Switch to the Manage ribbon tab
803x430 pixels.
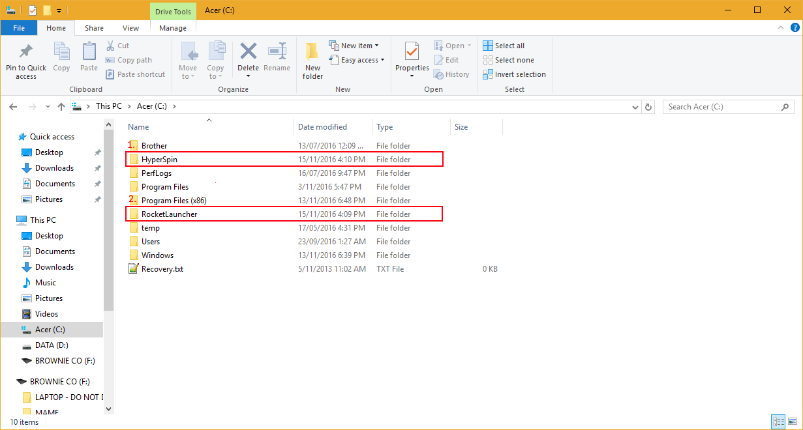point(173,28)
